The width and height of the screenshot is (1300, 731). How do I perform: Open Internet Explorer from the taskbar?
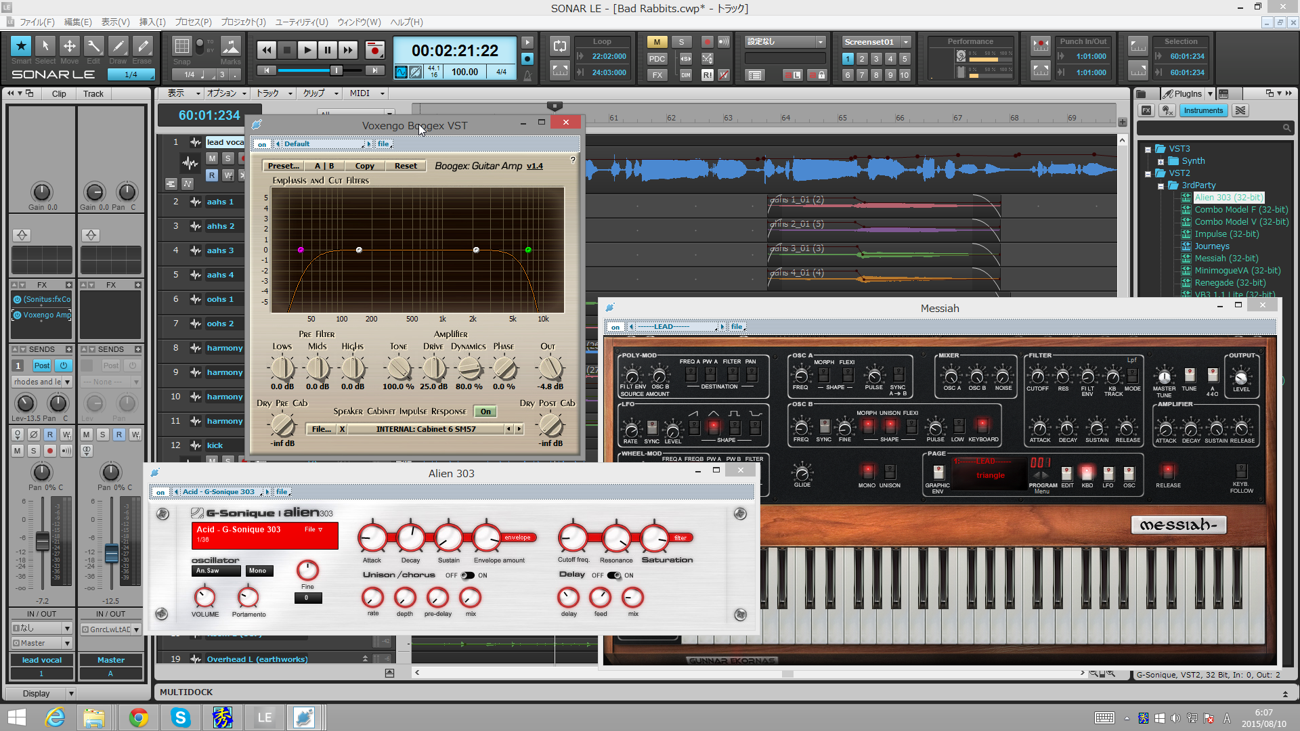pyautogui.click(x=55, y=717)
